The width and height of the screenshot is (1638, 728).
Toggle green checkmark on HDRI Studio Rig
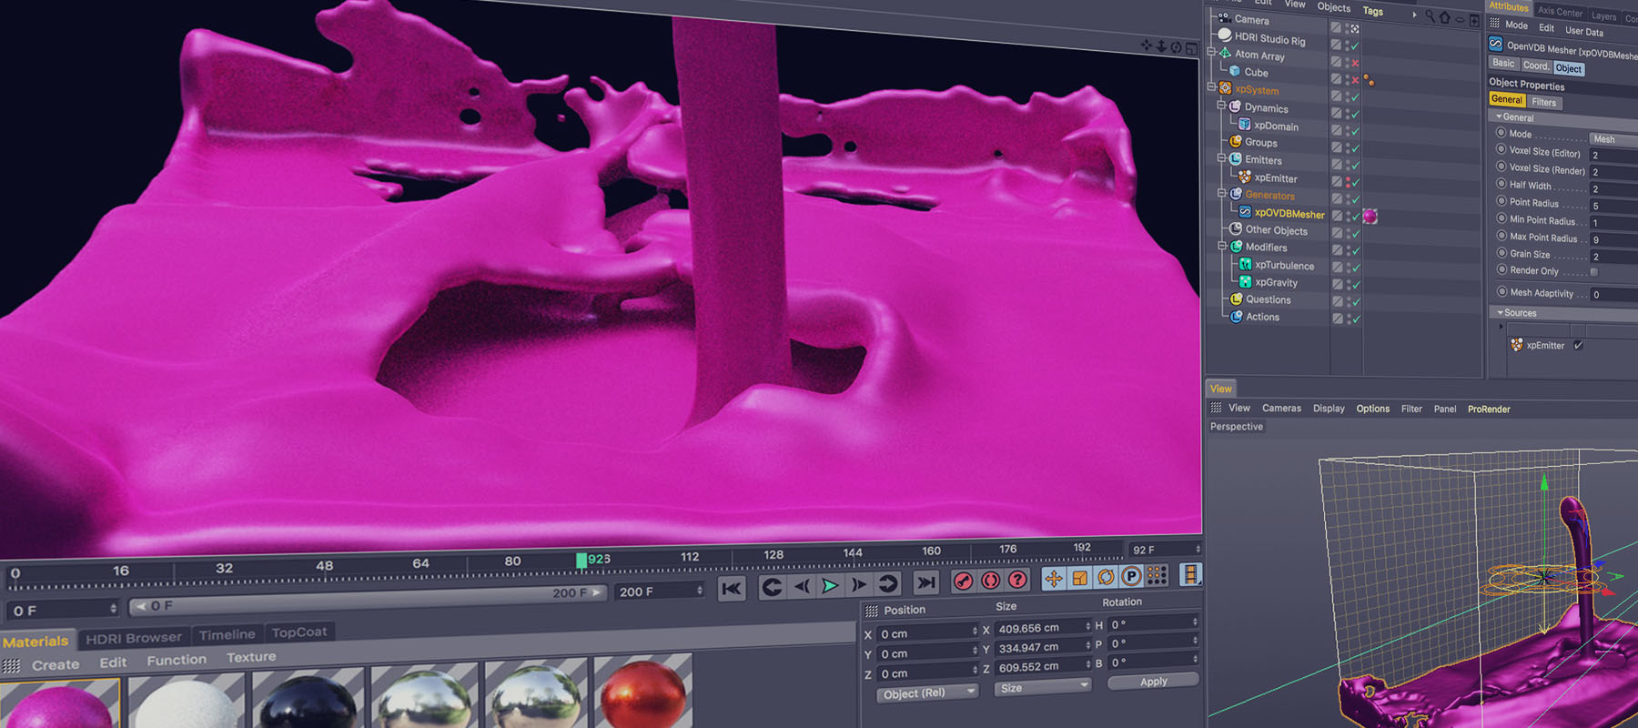1354,45
